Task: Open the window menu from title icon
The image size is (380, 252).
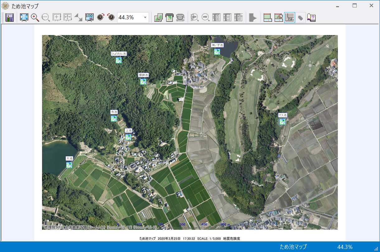Action: coord(5,6)
